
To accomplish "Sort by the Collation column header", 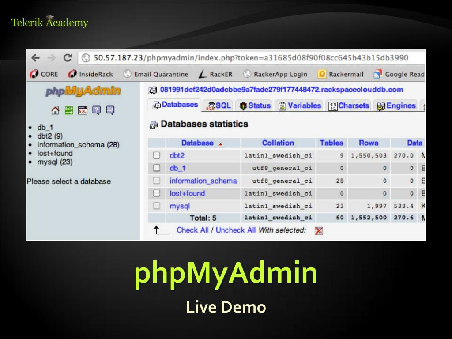I will (x=278, y=143).
